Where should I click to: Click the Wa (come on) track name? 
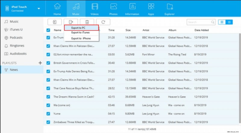point(62,105)
